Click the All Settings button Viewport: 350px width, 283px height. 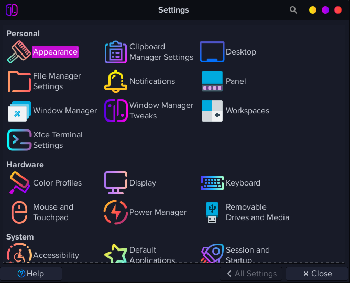pyautogui.click(x=251, y=274)
